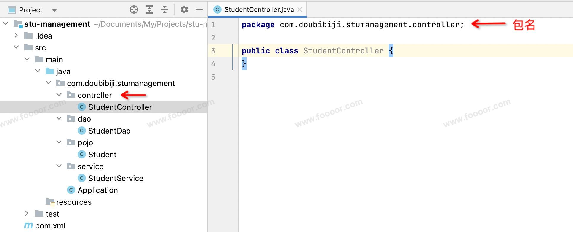Expand the test folder
Viewport: 573px width, 232px height.
point(27,214)
